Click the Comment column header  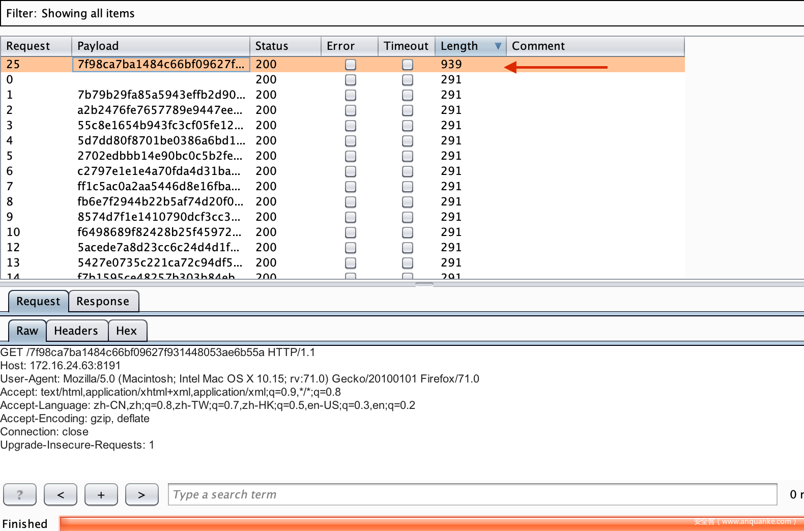click(x=594, y=46)
